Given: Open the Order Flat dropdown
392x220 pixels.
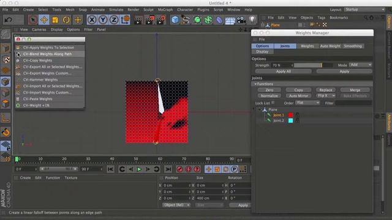Looking at the screenshot, I should click(x=307, y=103).
